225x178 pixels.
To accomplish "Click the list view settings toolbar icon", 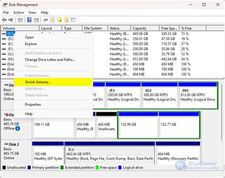I will click(73, 20).
